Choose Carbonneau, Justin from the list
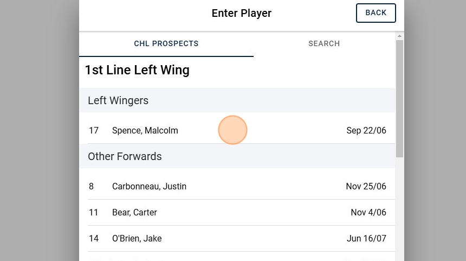This screenshot has width=466, height=261. tap(149, 186)
